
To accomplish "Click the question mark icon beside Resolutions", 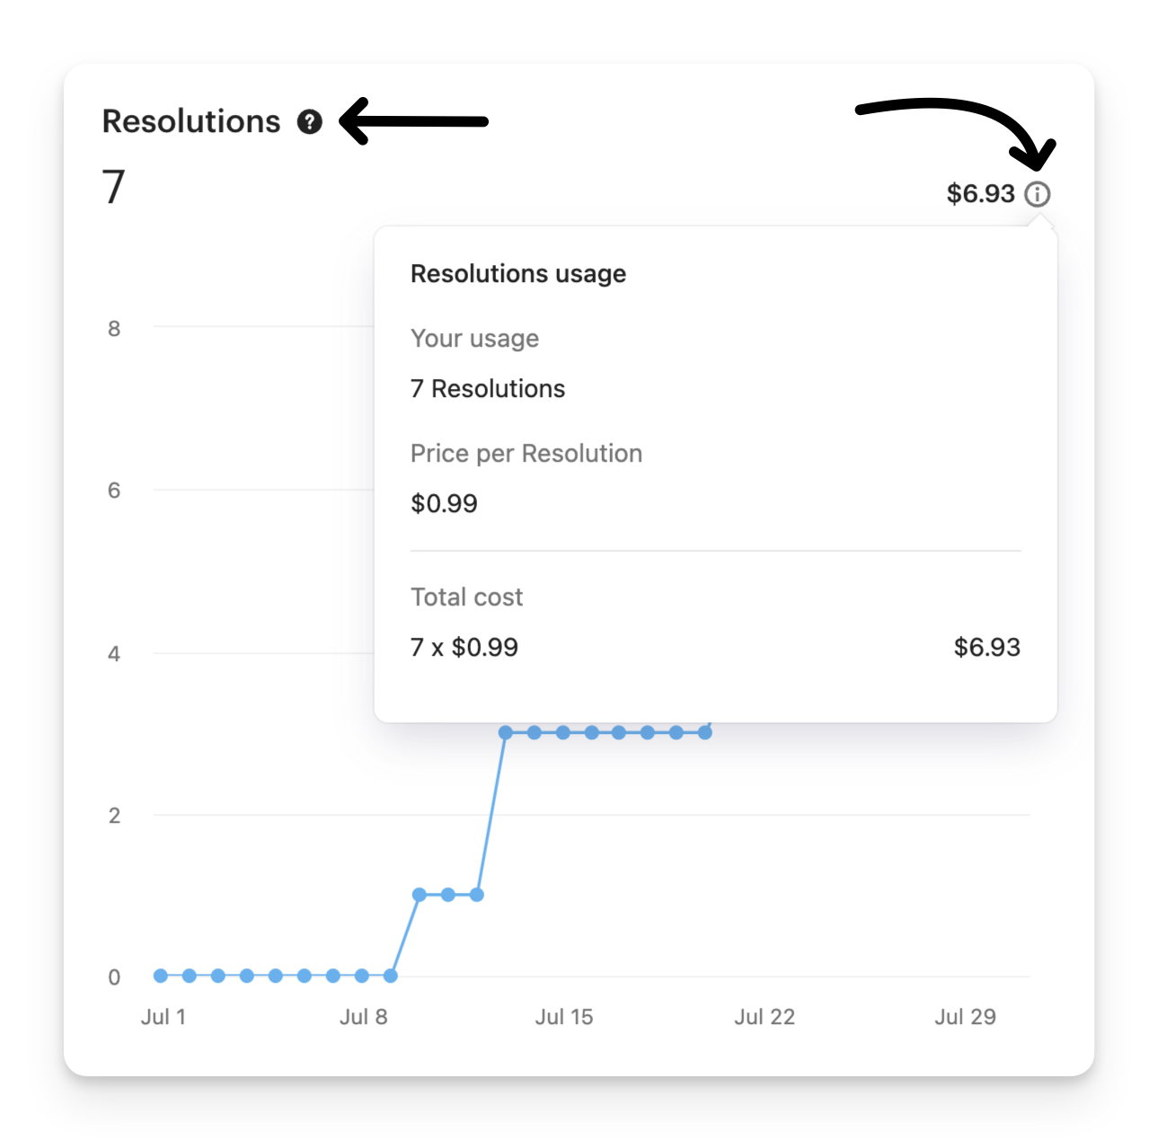I will click(310, 122).
